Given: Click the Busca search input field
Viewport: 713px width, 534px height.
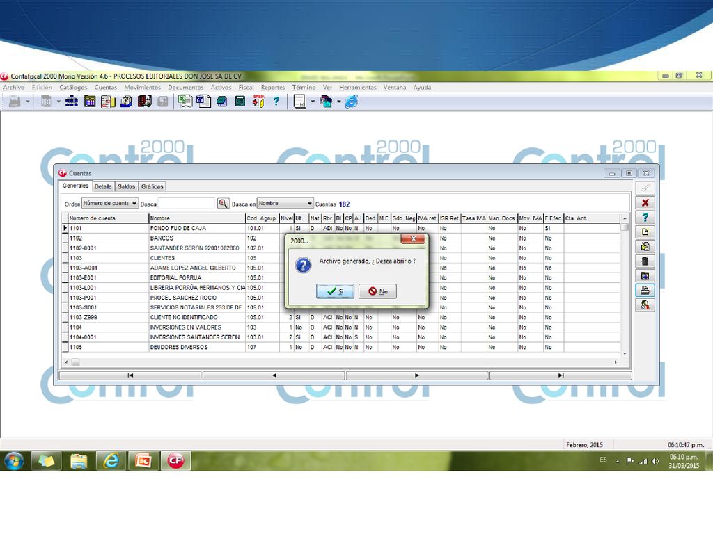Looking at the screenshot, I should 187,204.
